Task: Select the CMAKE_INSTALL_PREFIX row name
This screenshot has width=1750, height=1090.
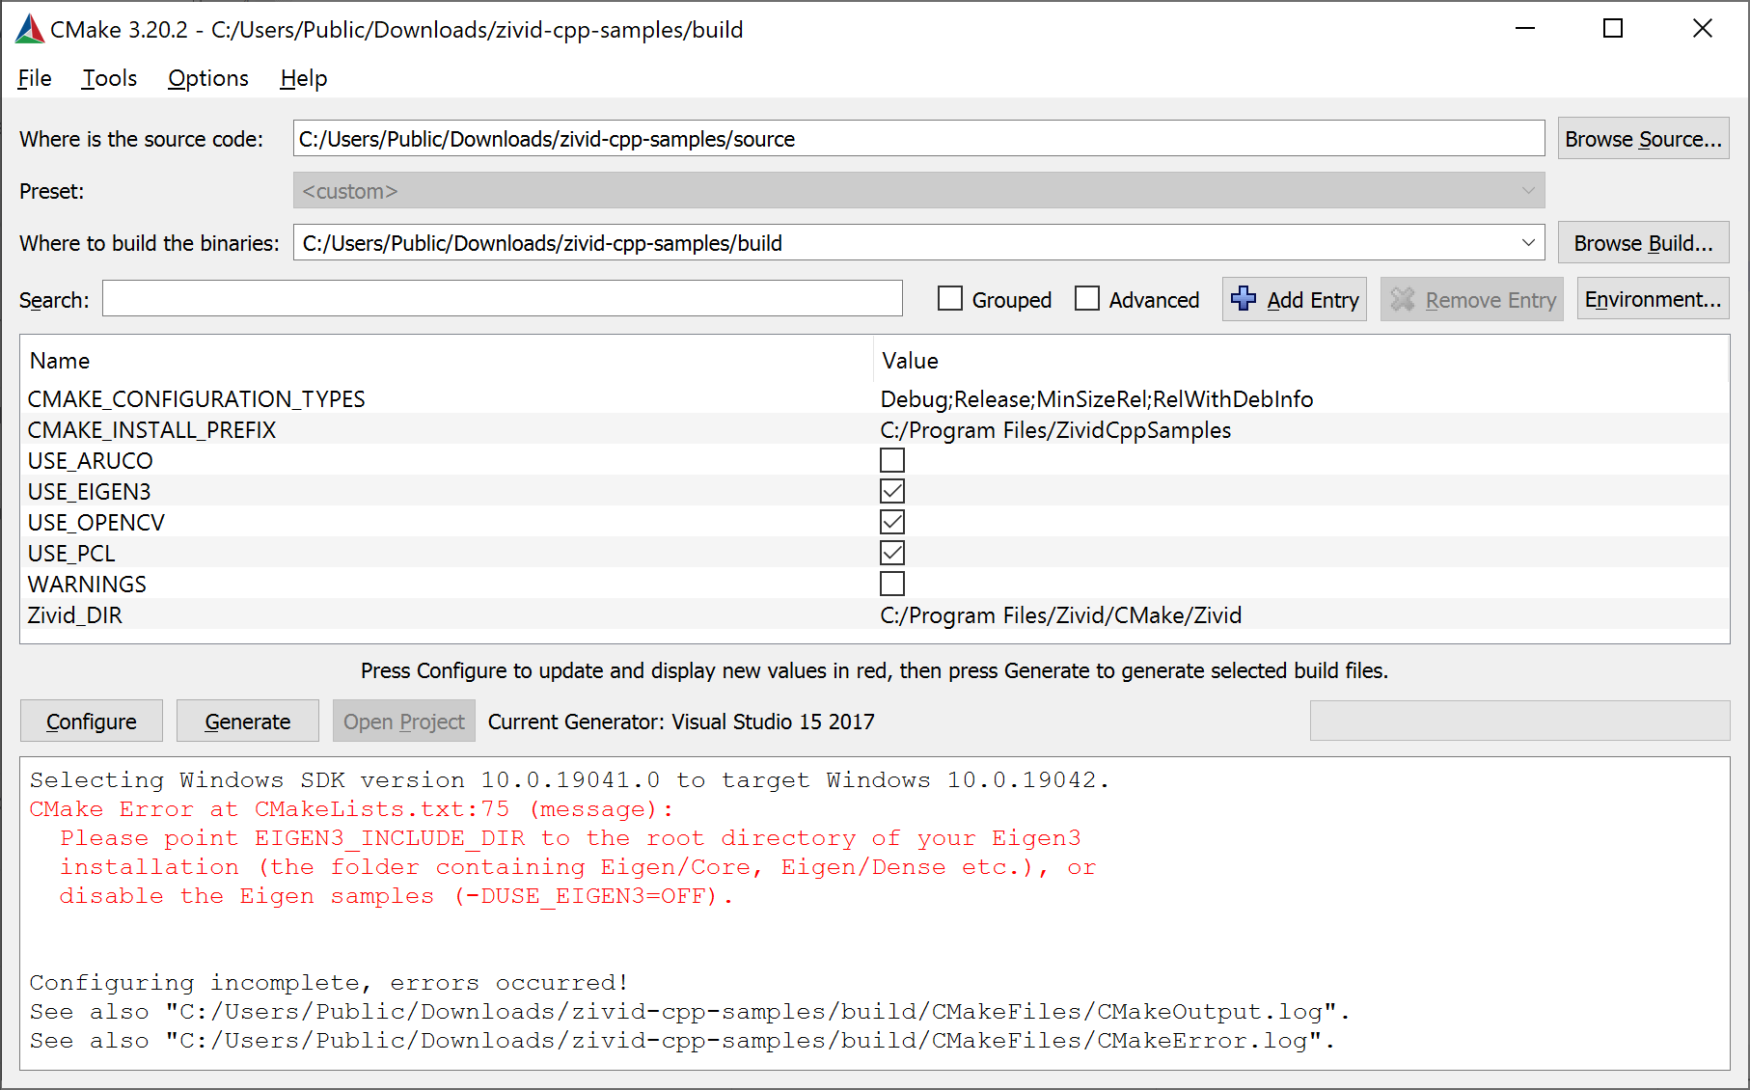Action: (151, 430)
